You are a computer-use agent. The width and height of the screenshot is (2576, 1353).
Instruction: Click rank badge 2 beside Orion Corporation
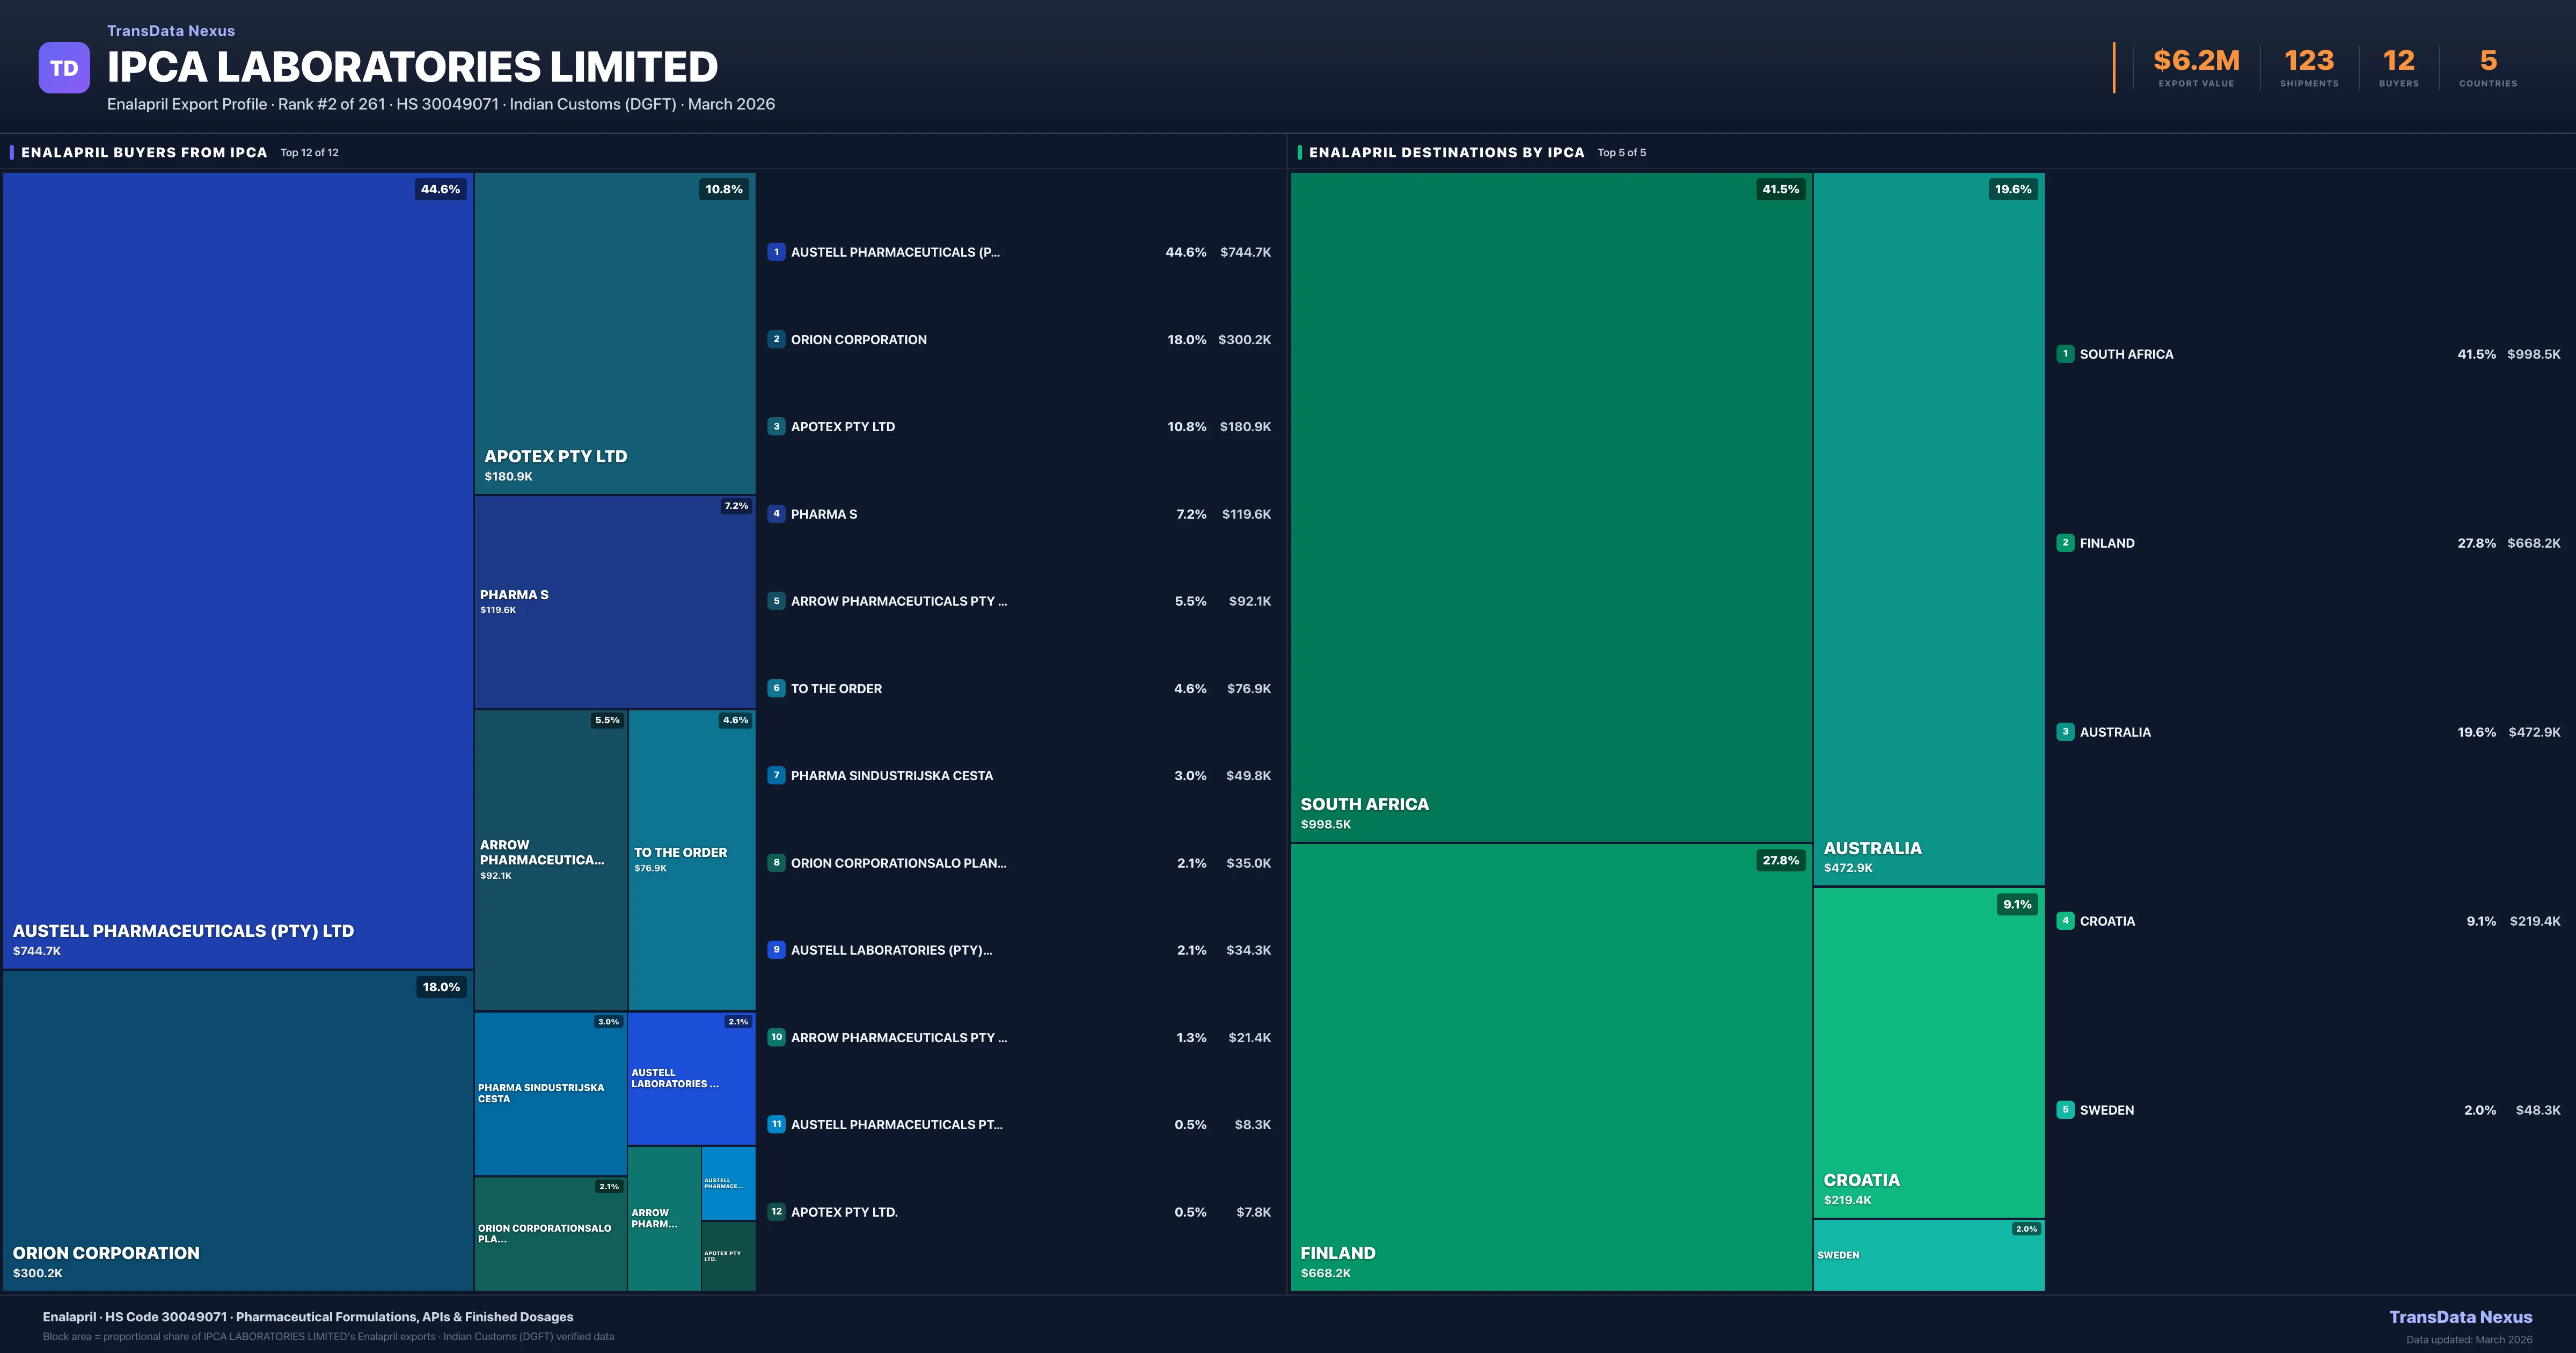pyautogui.click(x=776, y=339)
